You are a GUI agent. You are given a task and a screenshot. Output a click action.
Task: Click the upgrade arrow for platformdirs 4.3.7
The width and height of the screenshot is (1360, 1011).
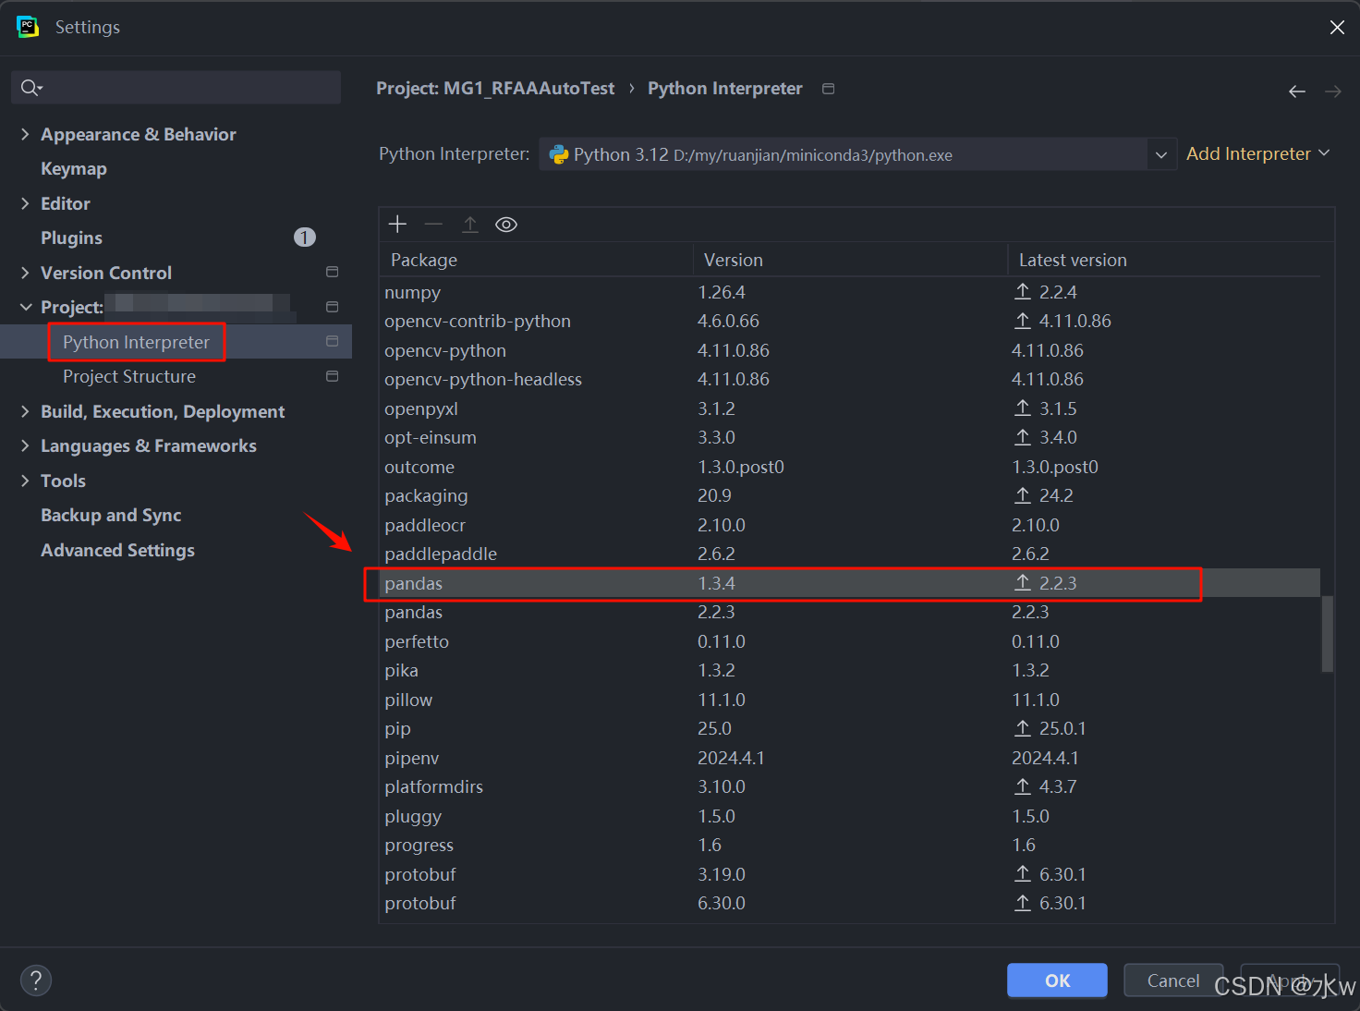tap(1023, 786)
